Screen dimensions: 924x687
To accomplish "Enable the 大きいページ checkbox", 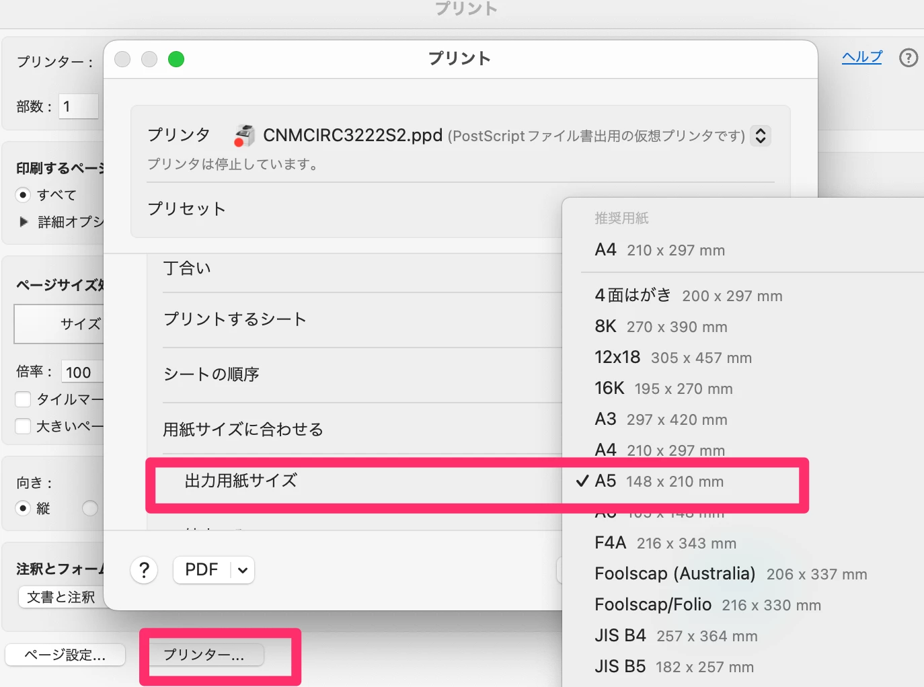I will point(23,426).
